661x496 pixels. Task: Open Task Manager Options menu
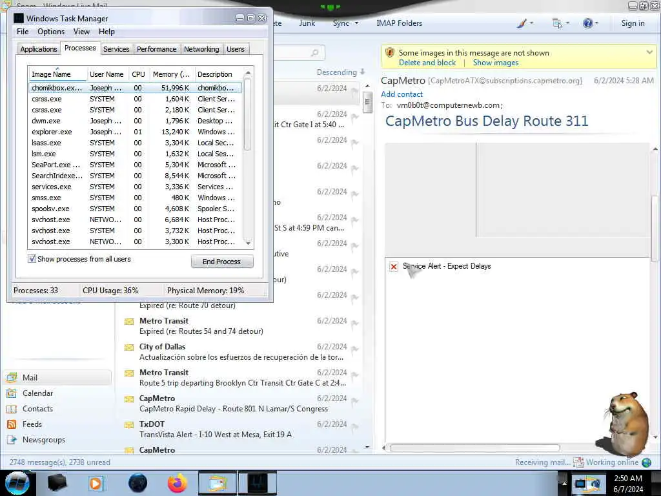51,32
